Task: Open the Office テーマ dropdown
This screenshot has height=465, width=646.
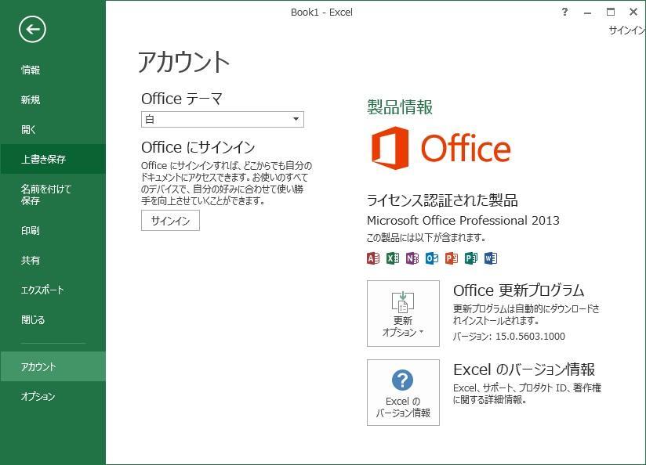Action: [x=223, y=119]
